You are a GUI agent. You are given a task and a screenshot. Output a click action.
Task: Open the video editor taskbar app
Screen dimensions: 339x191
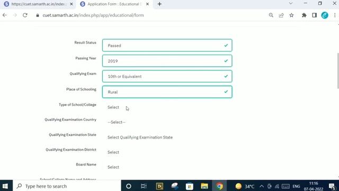click(x=159, y=186)
